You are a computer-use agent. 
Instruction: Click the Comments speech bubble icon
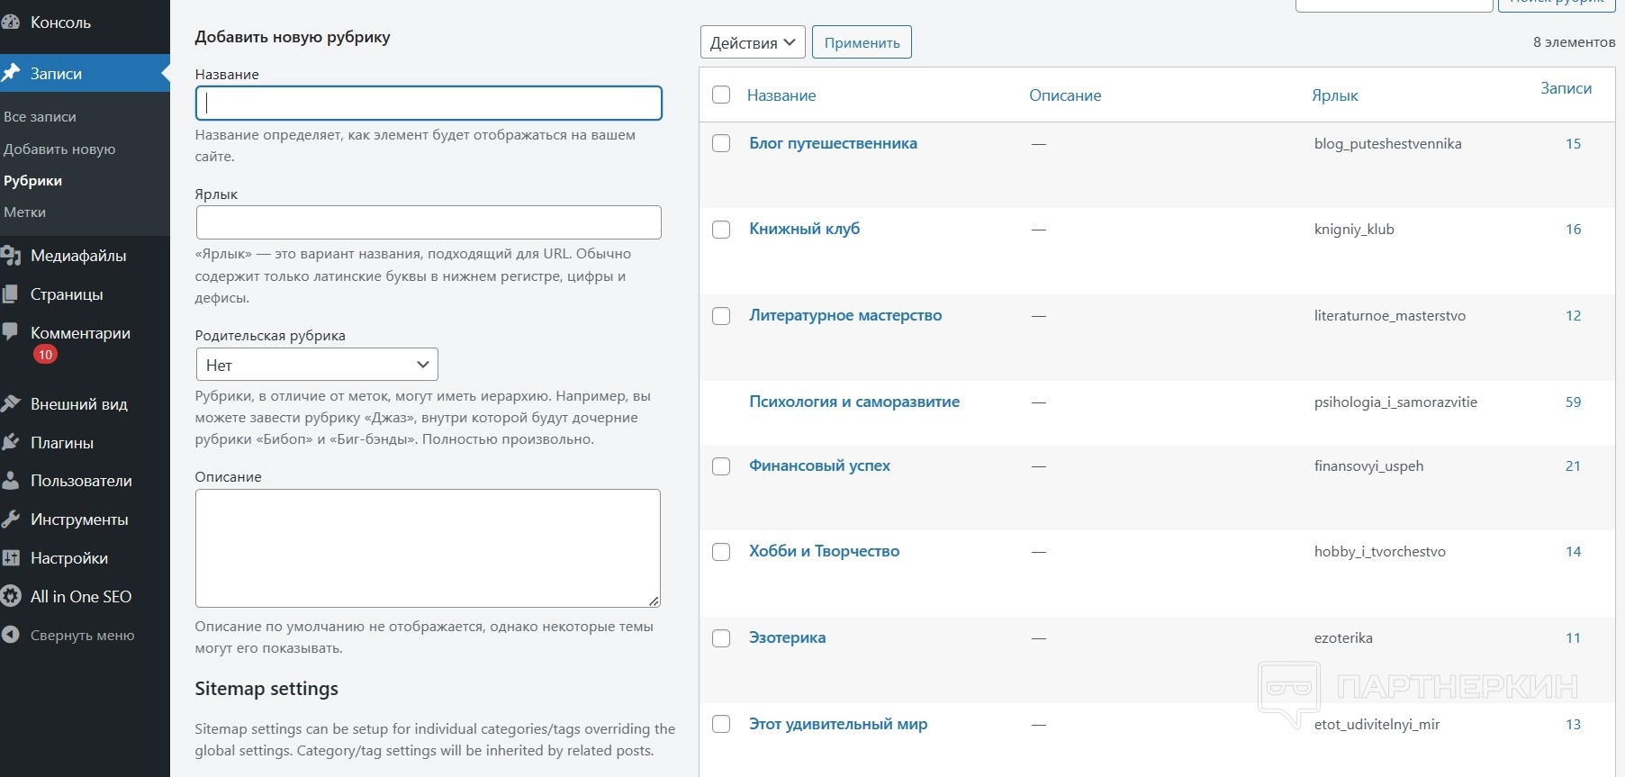click(11, 332)
